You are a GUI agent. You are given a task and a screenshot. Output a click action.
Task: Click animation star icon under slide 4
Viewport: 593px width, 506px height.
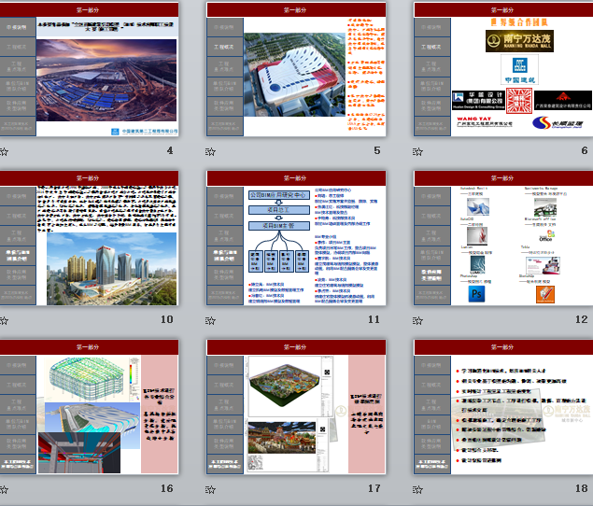pyautogui.click(x=4, y=152)
